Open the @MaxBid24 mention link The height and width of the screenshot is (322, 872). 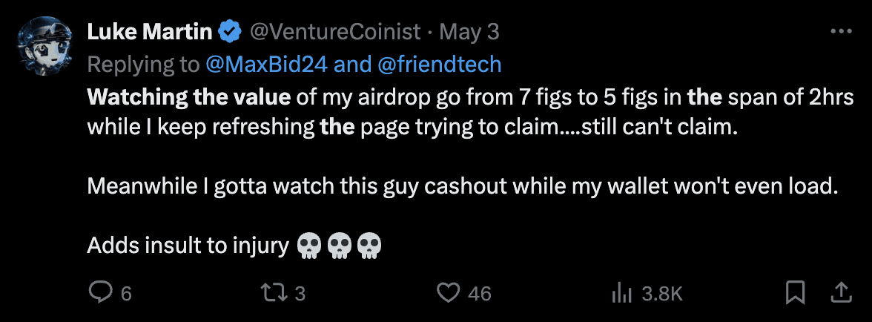click(x=265, y=65)
